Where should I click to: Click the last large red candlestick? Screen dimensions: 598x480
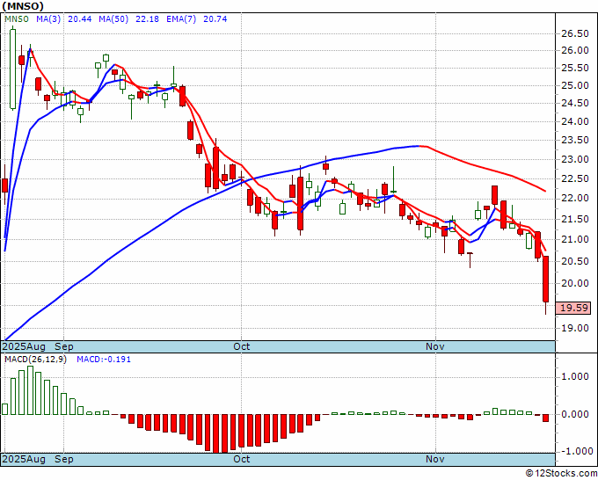click(x=546, y=279)
